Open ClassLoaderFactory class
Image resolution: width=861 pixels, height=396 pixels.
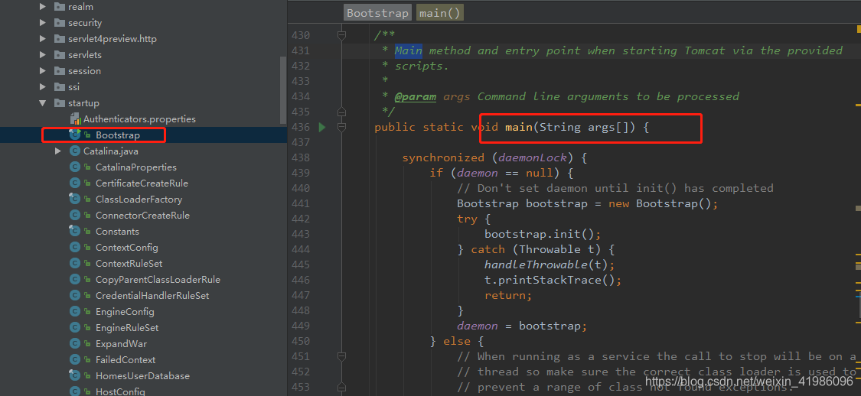(x=139, y=199)
